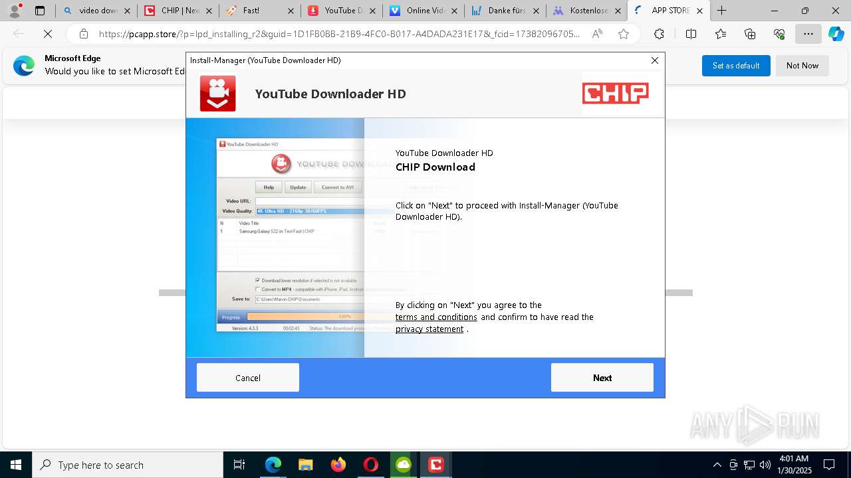The image size is (851, 478).
Task: Close the 'APP STORE' browser tab
Action: [699, 11]
